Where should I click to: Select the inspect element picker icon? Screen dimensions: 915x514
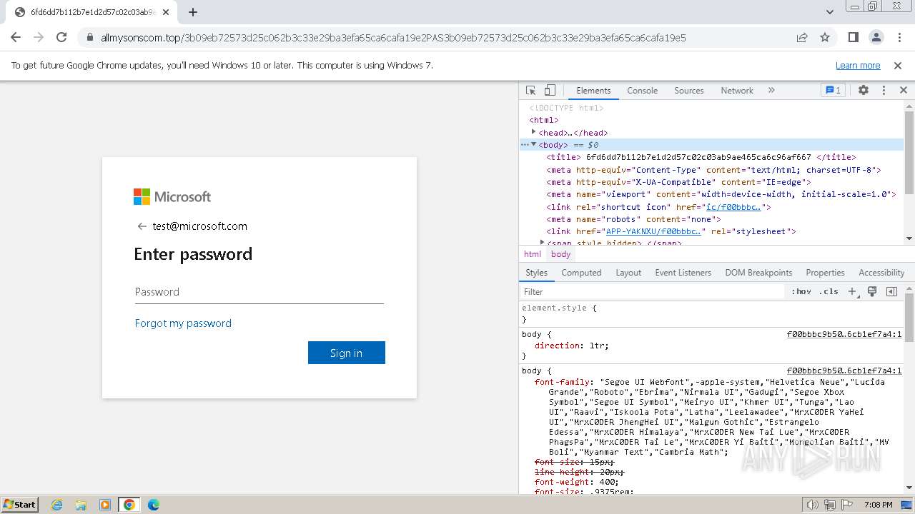pos(530,91)
